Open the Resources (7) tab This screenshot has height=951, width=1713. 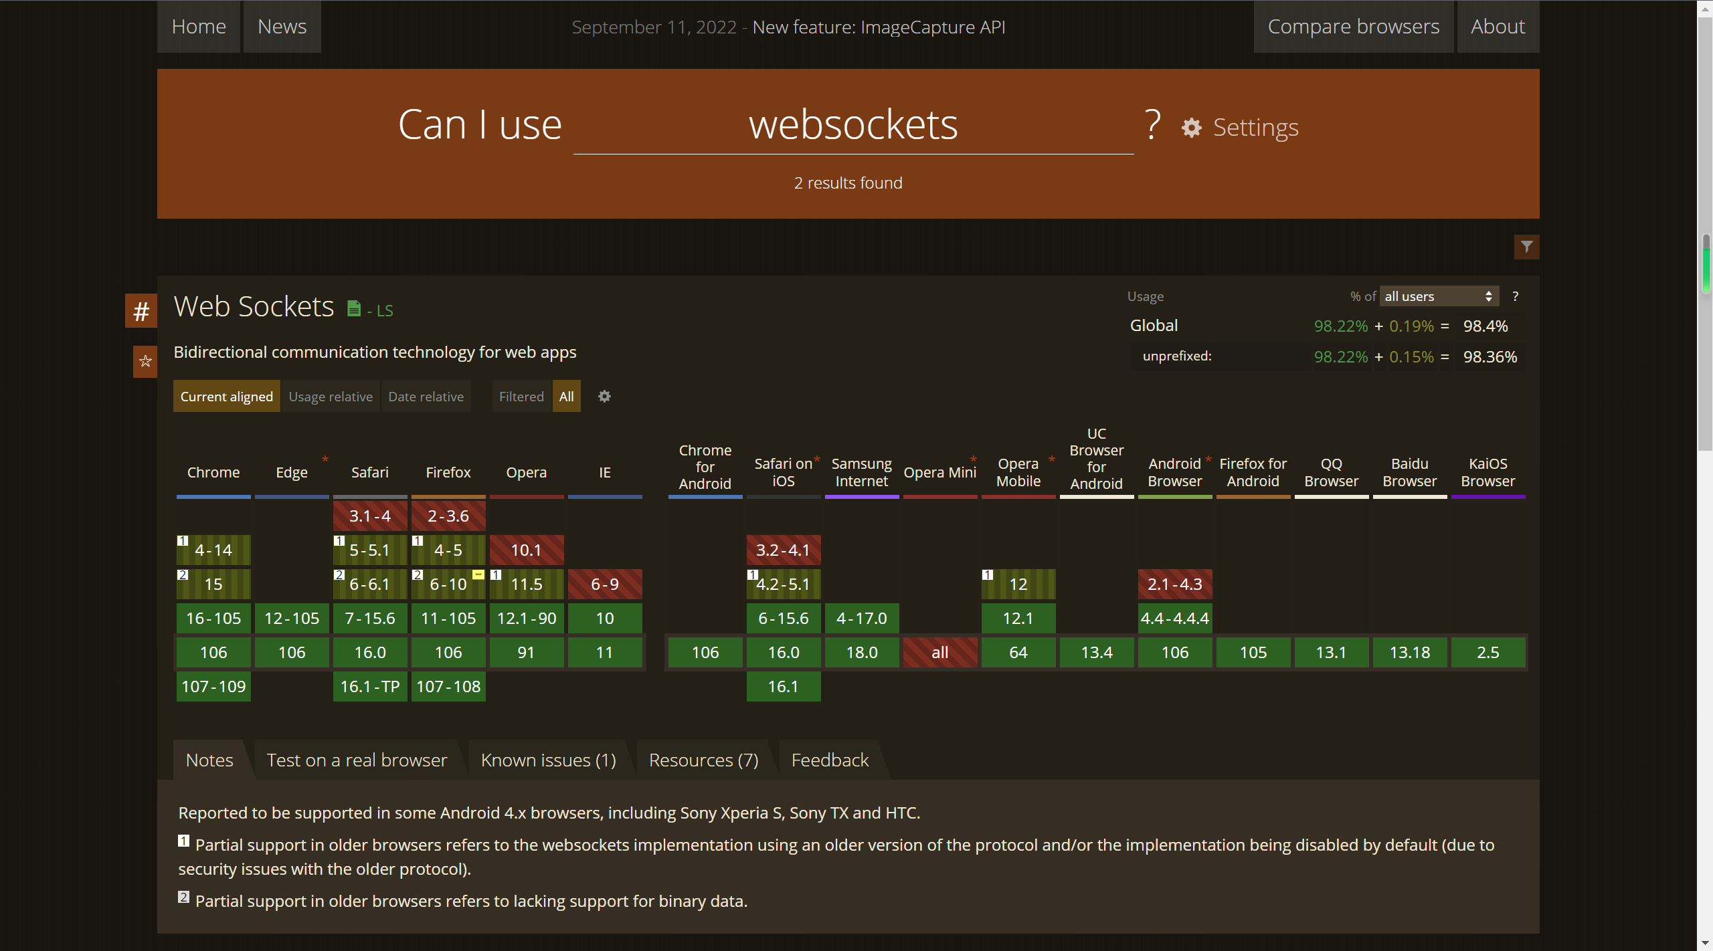pos(704,760)
